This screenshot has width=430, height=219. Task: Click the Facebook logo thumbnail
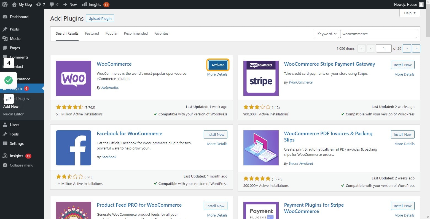pyautogui.click(x=74, y=148)
